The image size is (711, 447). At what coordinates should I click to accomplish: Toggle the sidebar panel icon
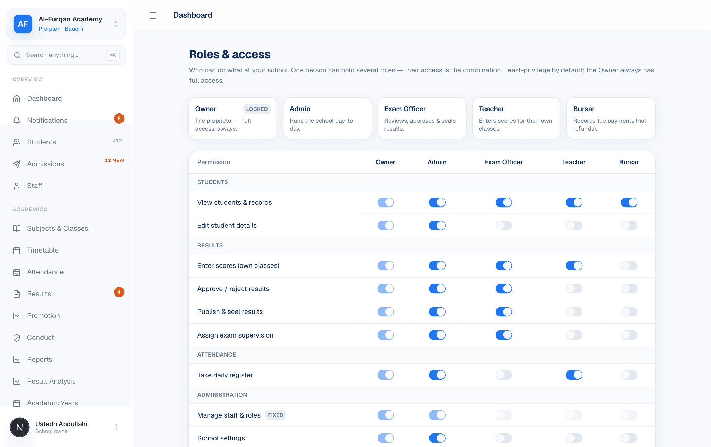point(153,16)
